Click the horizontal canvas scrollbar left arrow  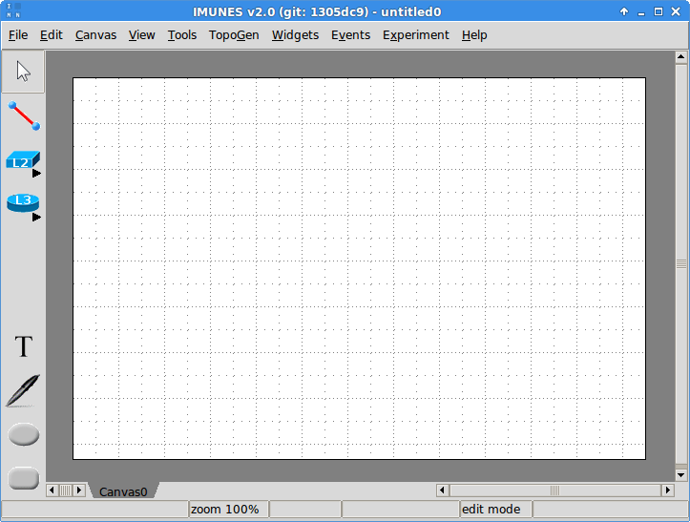point(442,490)
